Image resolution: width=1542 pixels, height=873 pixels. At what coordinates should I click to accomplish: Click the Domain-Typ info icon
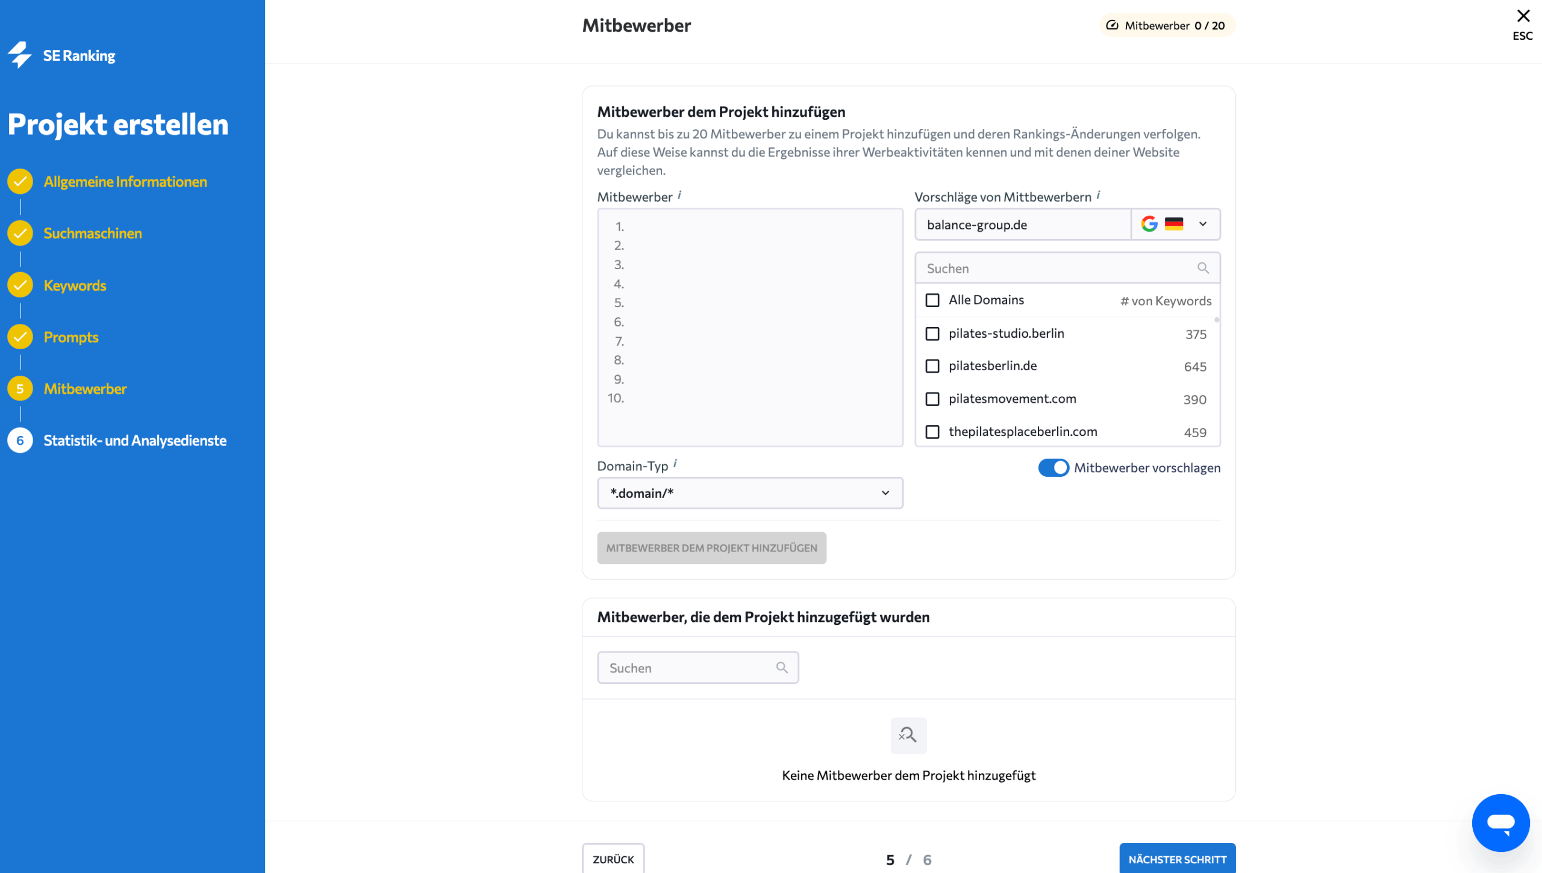point(675,464)
